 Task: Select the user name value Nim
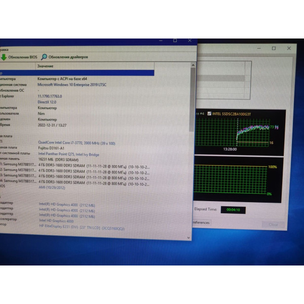42,113
